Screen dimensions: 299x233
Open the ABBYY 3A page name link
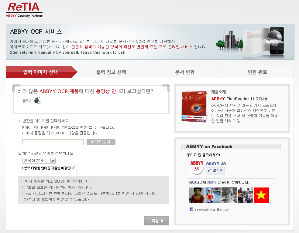tap(216, 163)
